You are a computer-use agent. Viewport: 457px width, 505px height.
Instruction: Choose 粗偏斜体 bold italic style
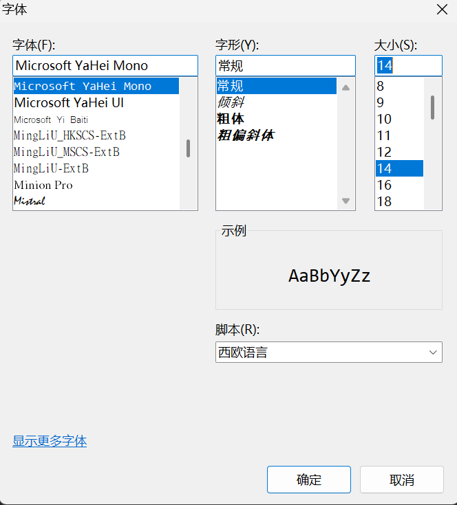coord(246,135)
